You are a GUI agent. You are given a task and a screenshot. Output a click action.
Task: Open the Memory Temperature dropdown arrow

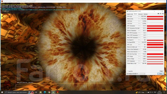[x=139, y=31]
